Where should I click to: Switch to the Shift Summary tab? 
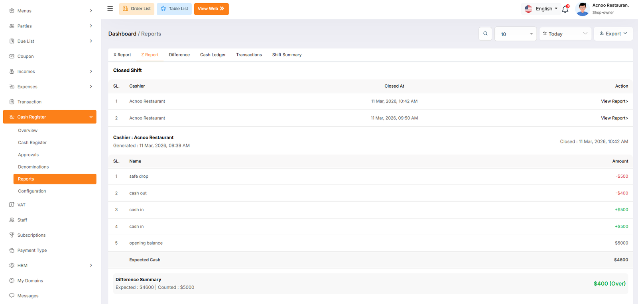coord(287,55)
